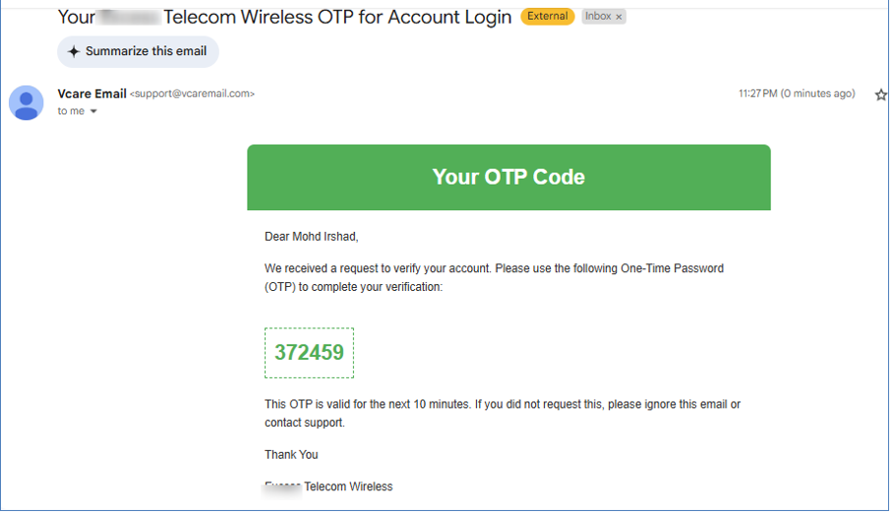Click the sparkle icon beside Summarize

(74, 51)
